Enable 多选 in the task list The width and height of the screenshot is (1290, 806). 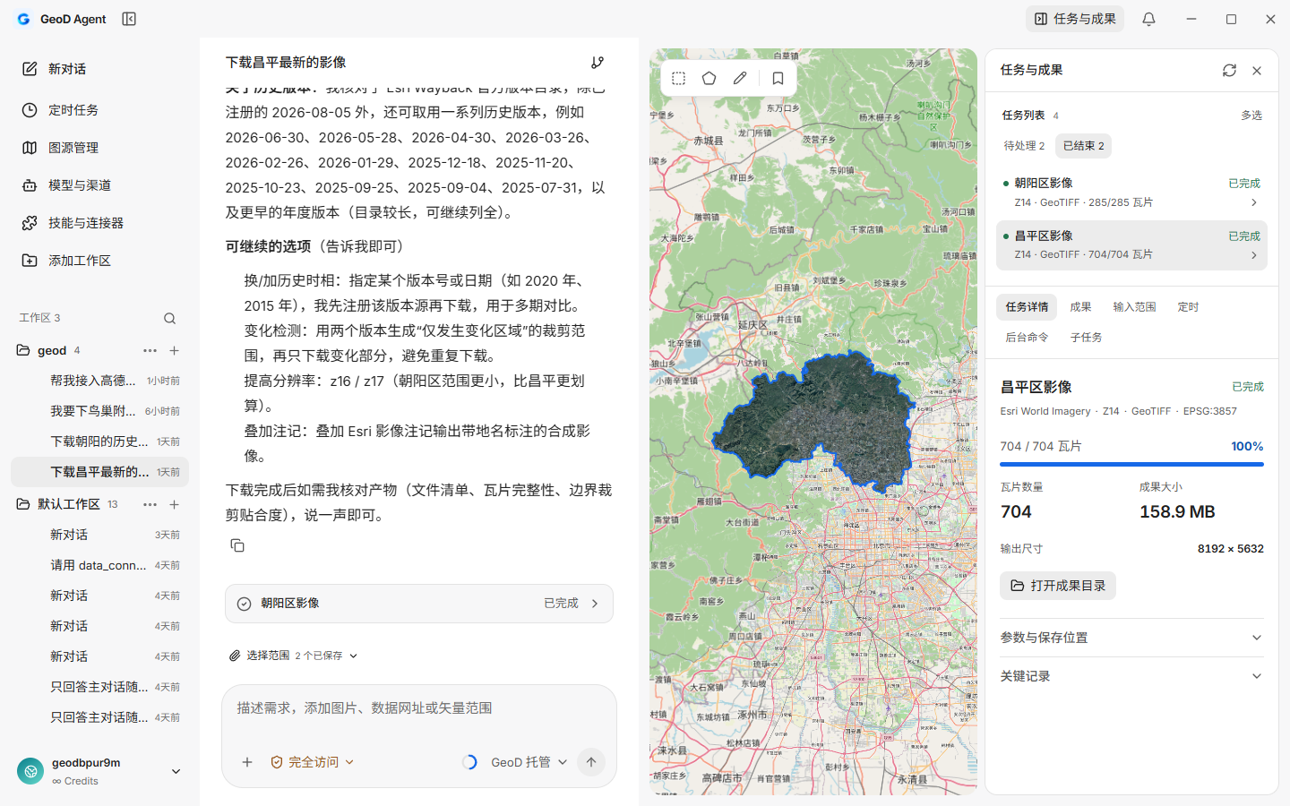click(x=1251, y=116)
